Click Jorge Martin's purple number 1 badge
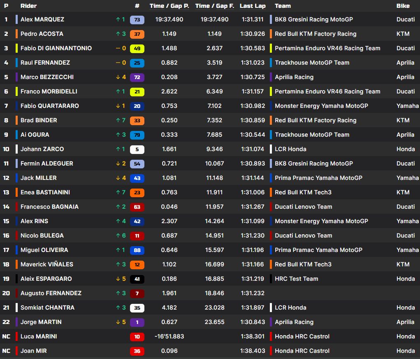 [137, 322]
